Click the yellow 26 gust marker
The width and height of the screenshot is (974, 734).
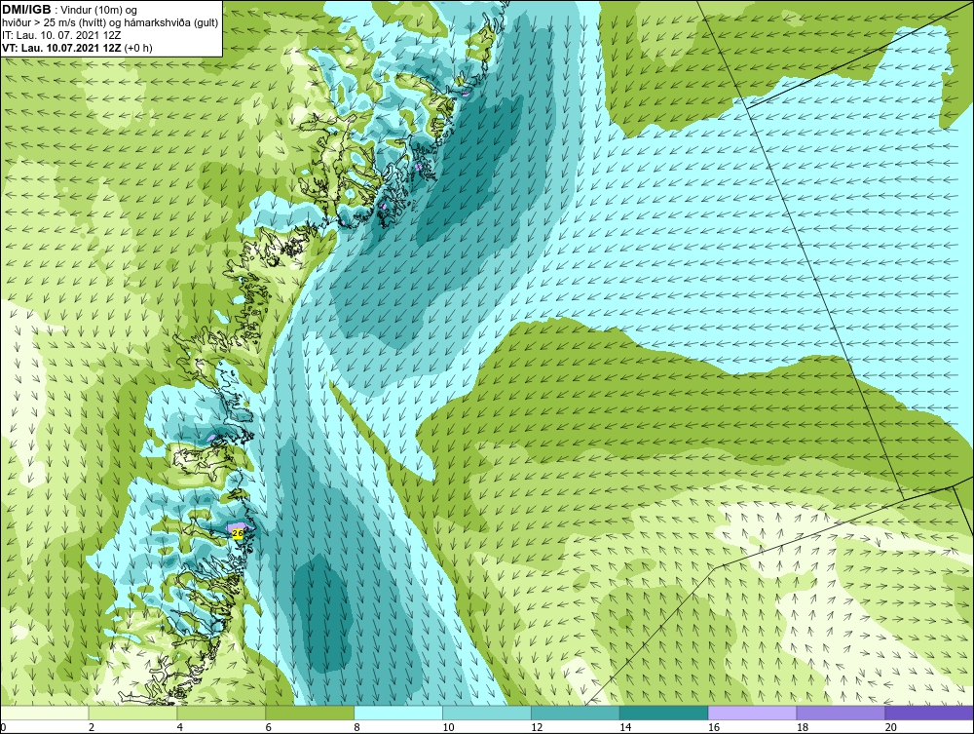pyautogui.click(x=238, y=532)
